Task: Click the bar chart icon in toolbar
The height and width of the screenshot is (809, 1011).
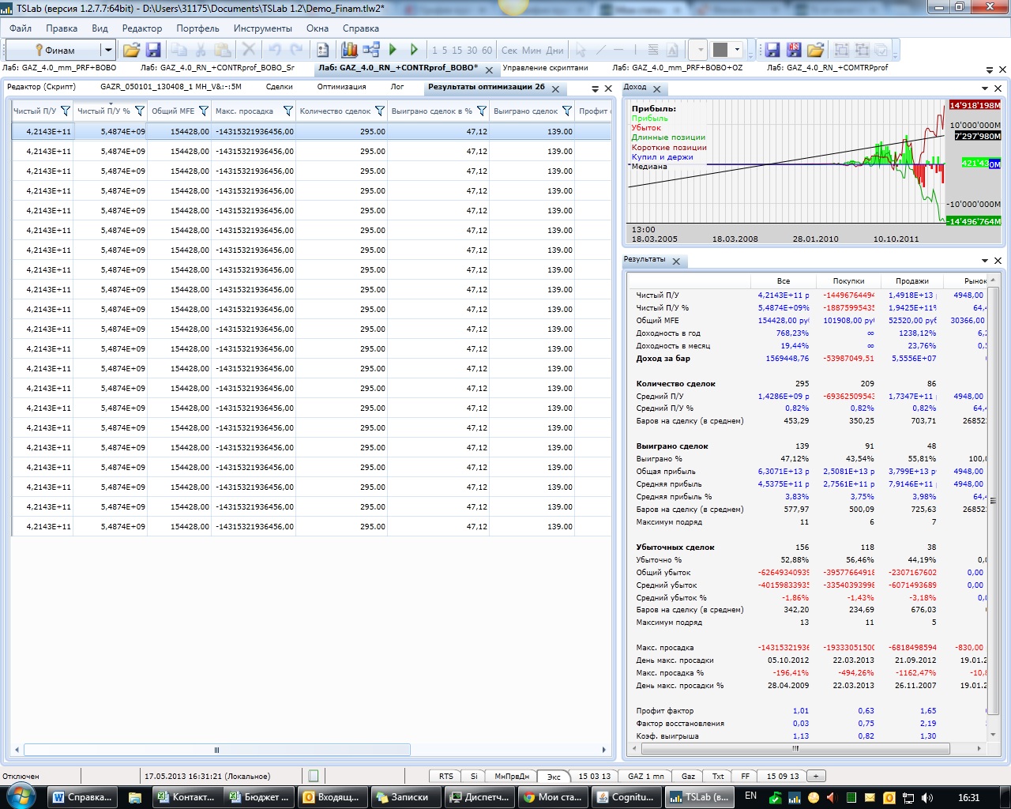Action: [349, 50]
